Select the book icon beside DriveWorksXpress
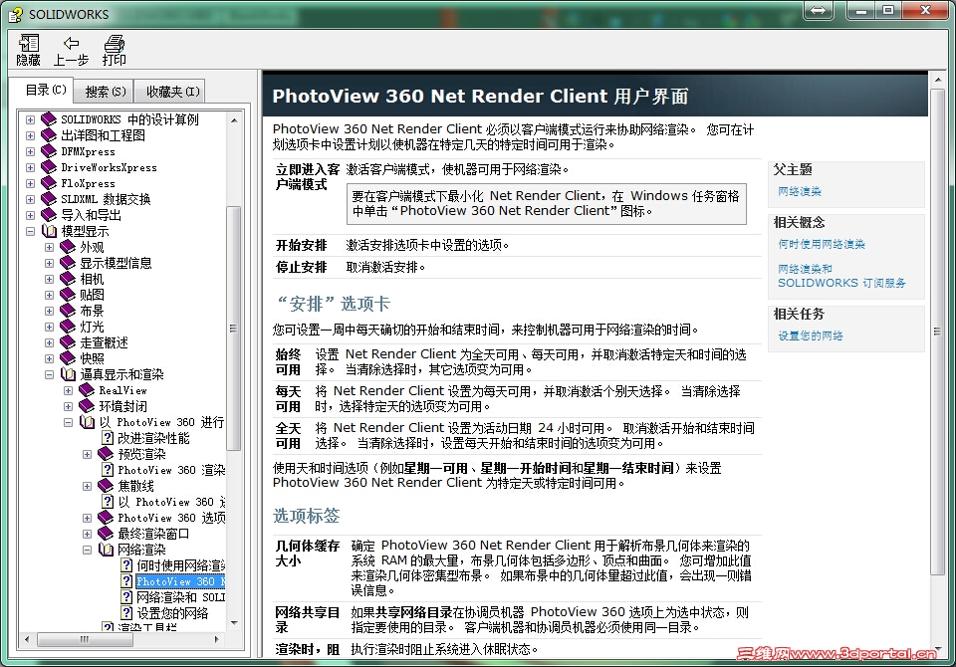Screen dimensions: 956x667 tap(49, 166)
